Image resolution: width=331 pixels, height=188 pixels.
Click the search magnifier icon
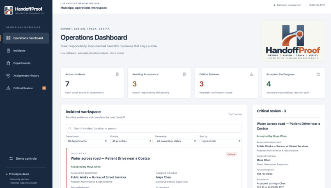70,128
